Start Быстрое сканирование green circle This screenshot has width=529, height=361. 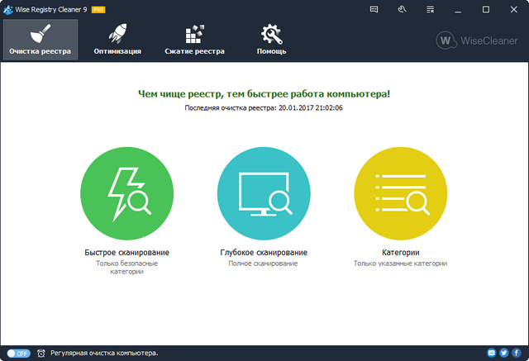point(126,193)
